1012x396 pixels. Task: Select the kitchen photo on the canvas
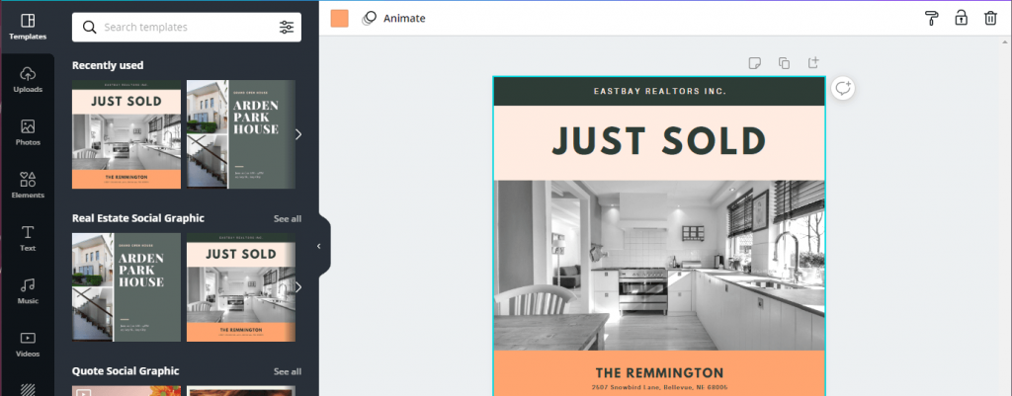pos(659,266)
